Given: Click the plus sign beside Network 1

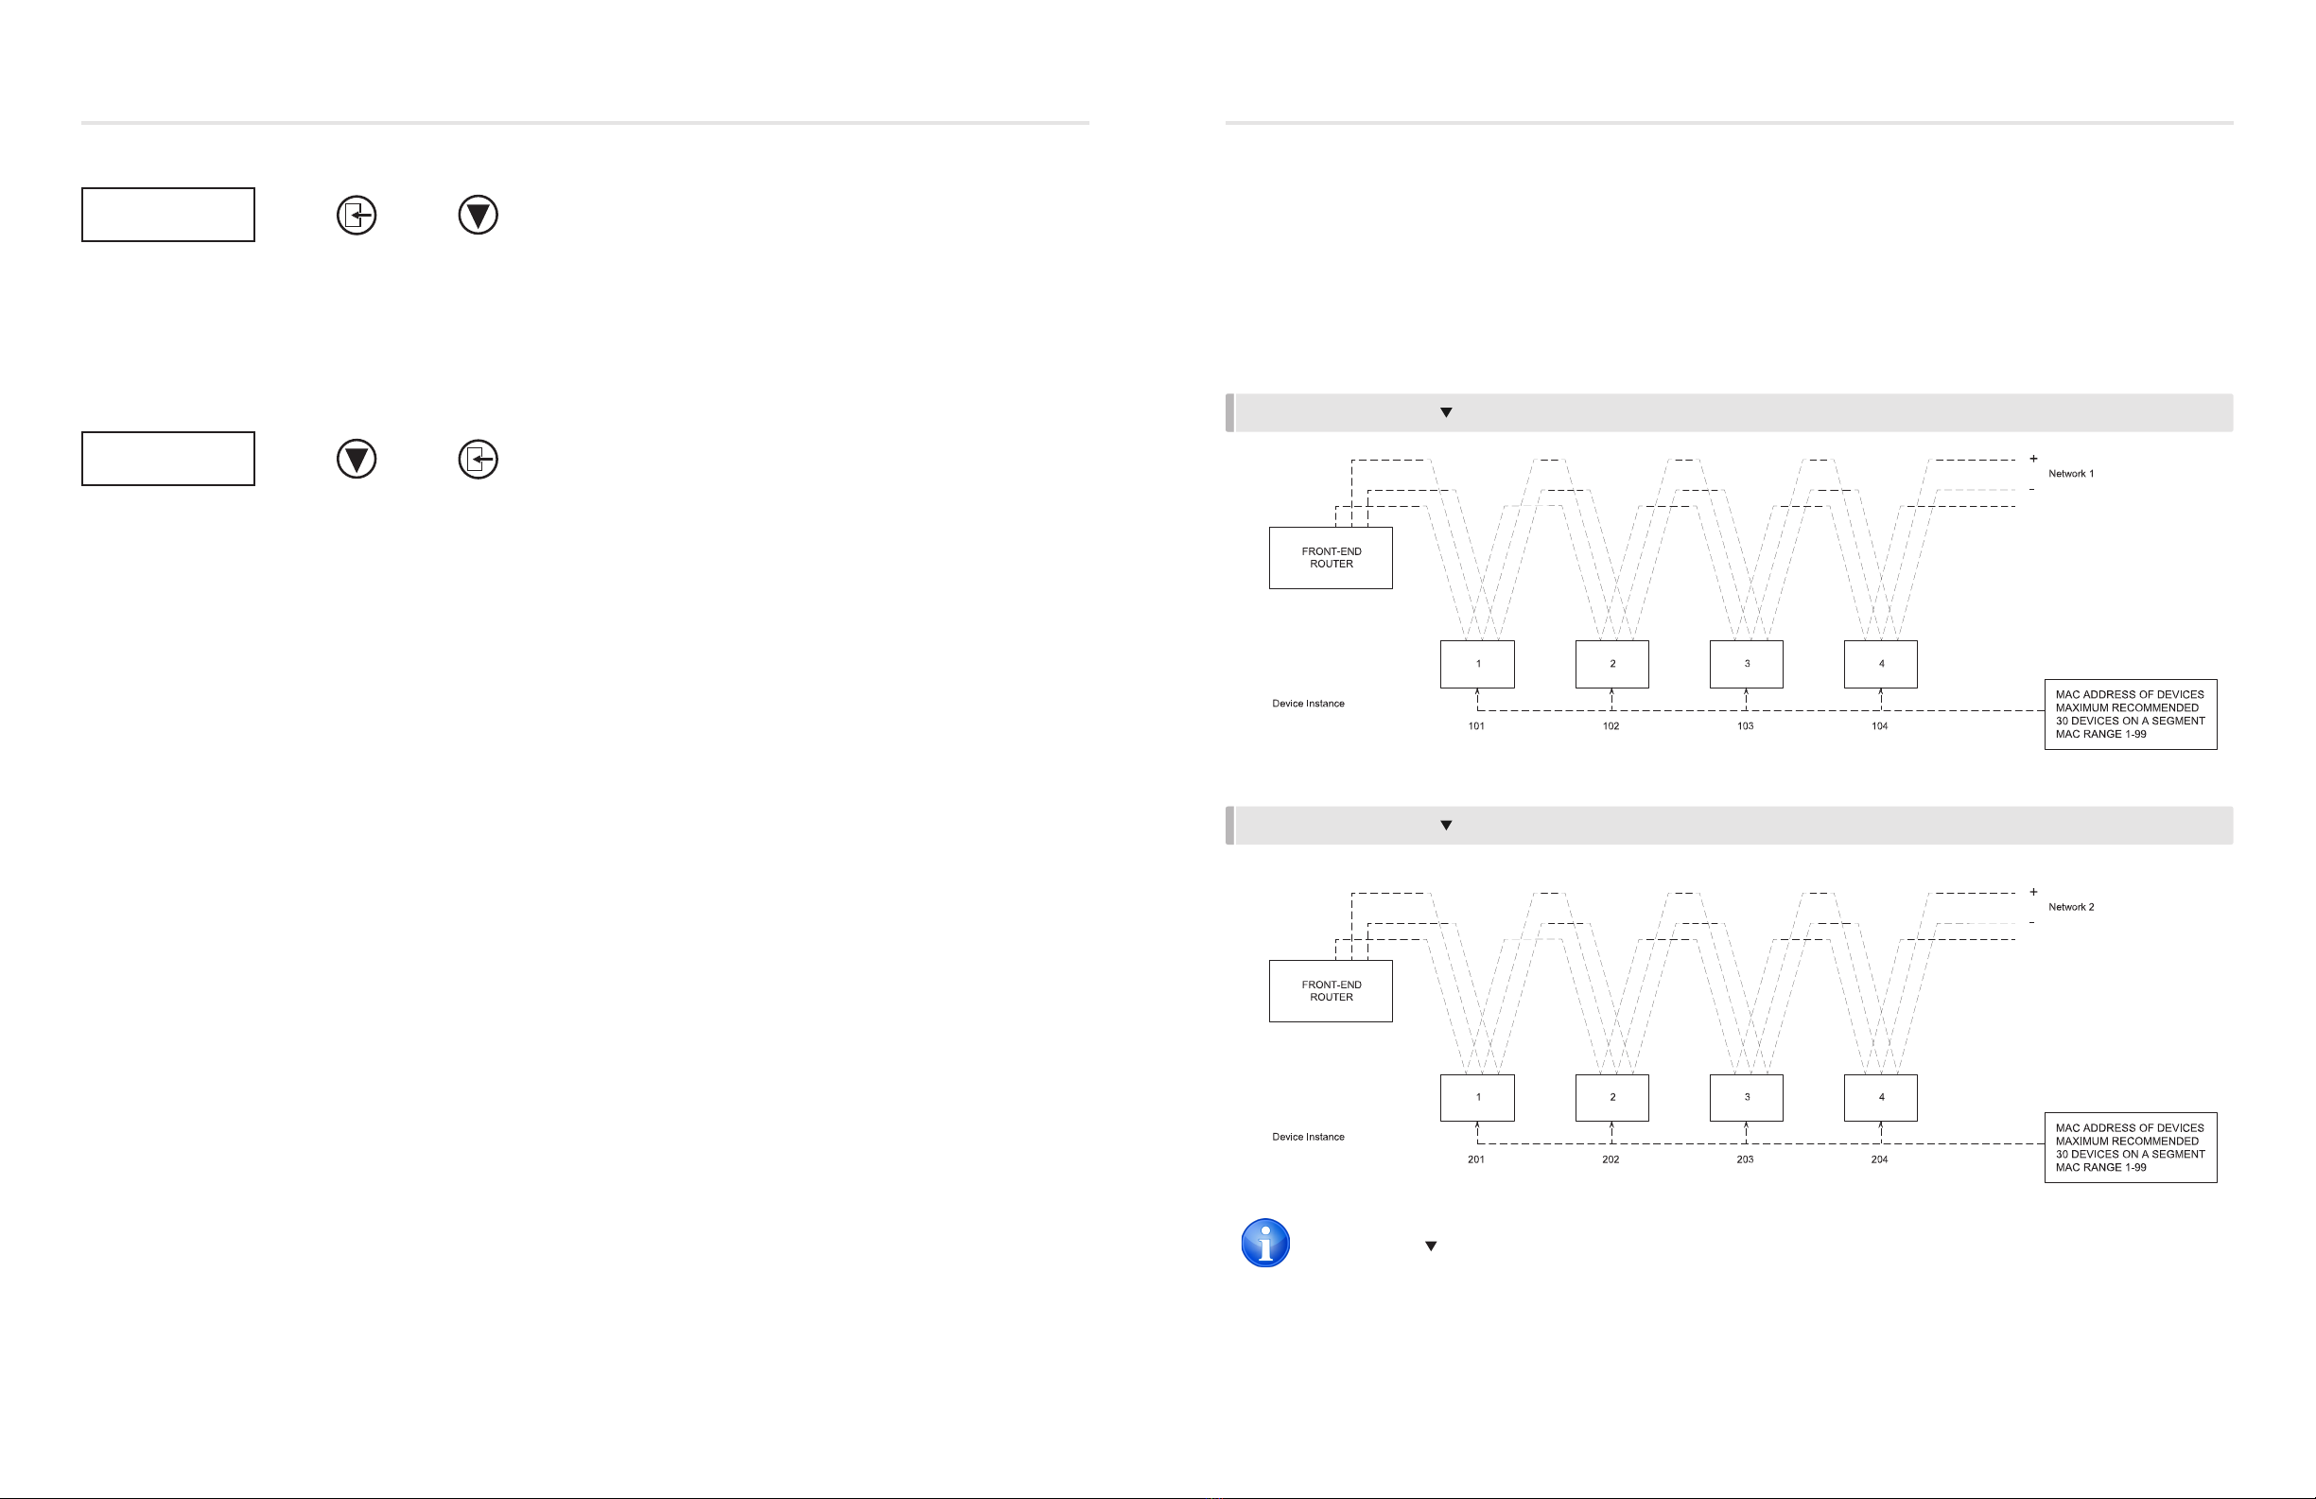Looking at the screenshot, I should pyautogui.click(x=2033, y=459).
